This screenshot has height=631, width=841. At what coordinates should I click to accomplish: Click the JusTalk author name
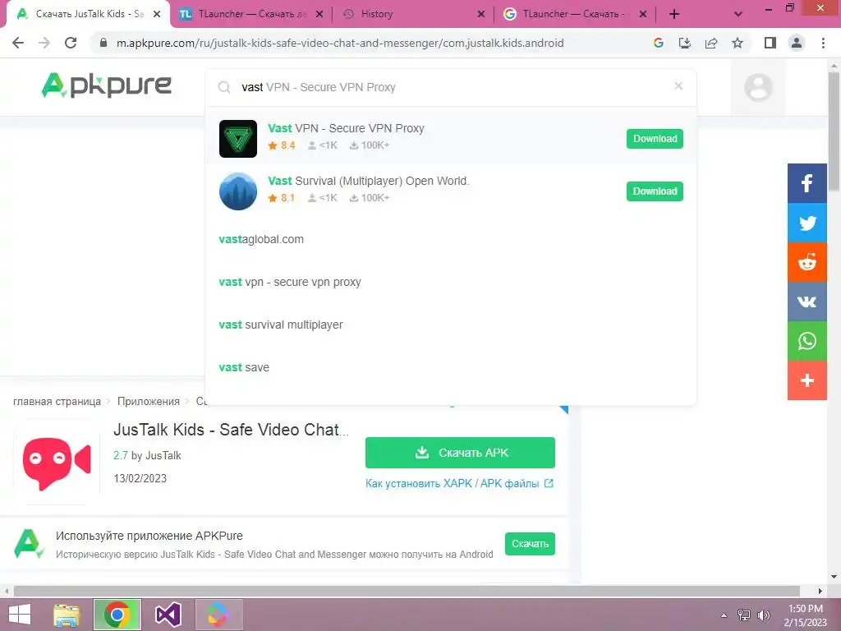(163, 455)
